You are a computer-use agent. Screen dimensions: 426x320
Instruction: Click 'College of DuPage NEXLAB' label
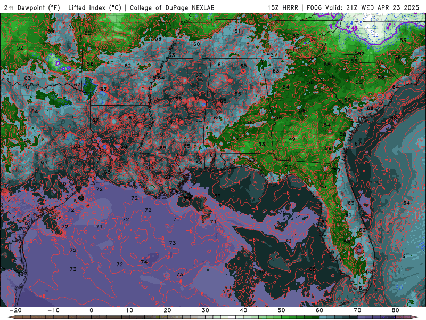(172, 7)
